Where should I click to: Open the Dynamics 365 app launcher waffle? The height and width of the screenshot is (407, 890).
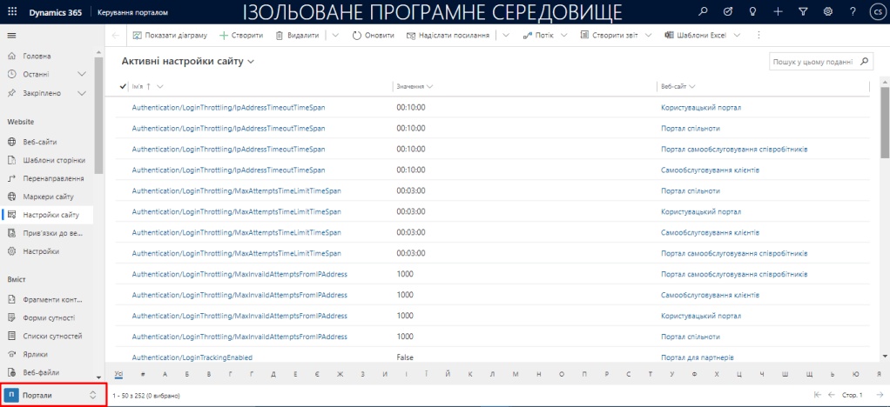click(x=12, y=12)
